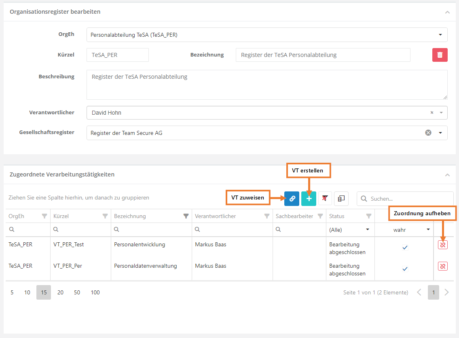Go to page 1 in pagination

coord(434,292)
